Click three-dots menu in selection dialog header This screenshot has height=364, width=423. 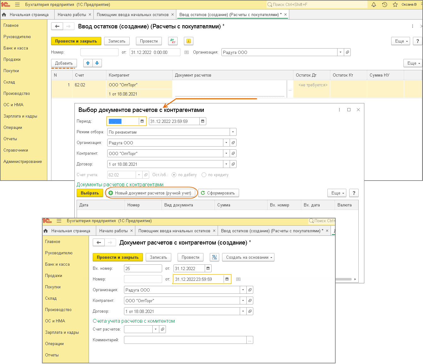tap(339, 110)
